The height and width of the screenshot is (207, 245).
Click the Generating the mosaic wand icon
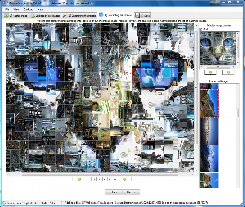(x=65, y=16)
